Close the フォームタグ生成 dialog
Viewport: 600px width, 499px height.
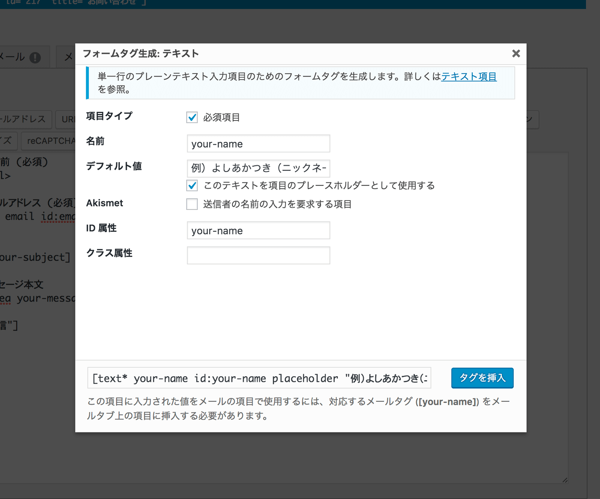tap(516, 54)
